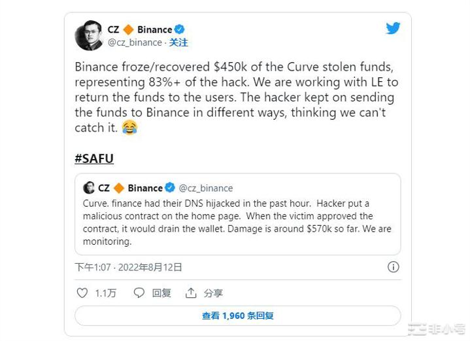Click the 分享 share label
The width and height of the screenshot is (470, 341).
point(213,293)
